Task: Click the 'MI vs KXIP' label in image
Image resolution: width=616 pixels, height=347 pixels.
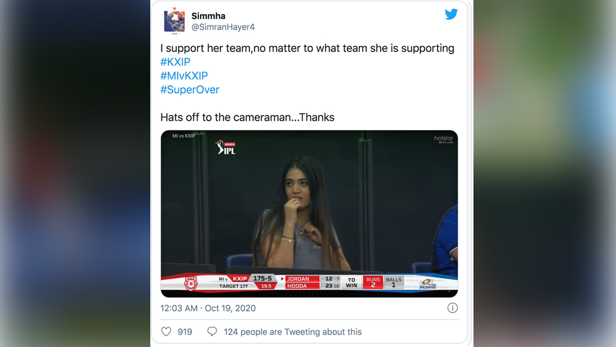Action: click(184, 136)
